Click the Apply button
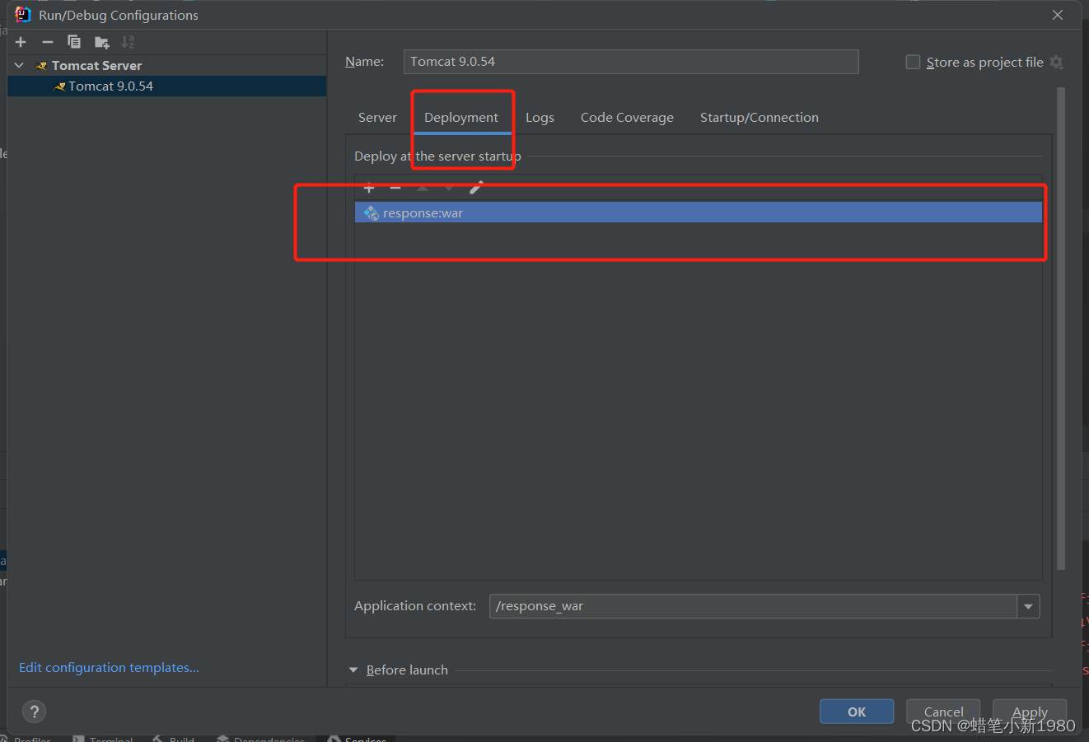The width and height of the screenshot is (1089, 742). tap(1030, 712)
